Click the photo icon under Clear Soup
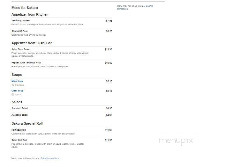The height and width of the screenshot is (167, 233). [x=13, y=94]
